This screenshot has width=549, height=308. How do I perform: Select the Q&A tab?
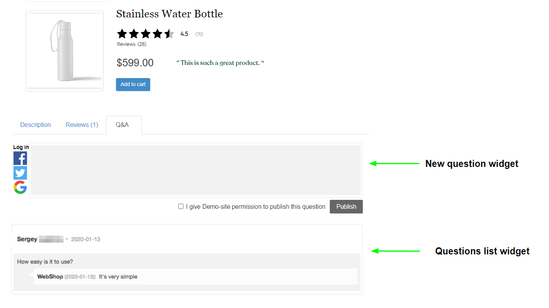(x=122, y=125)
